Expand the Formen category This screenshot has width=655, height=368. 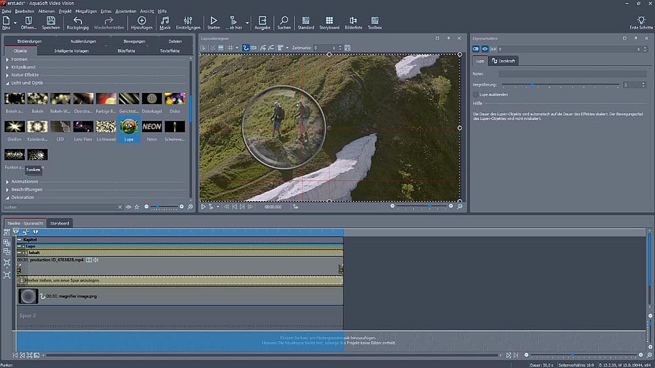[x=20, y=60]
